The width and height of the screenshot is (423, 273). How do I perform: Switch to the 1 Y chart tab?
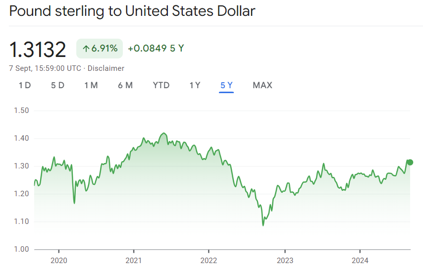pos(195,85)
